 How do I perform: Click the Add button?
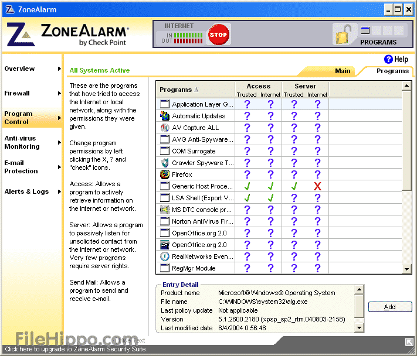coord(389,307)
